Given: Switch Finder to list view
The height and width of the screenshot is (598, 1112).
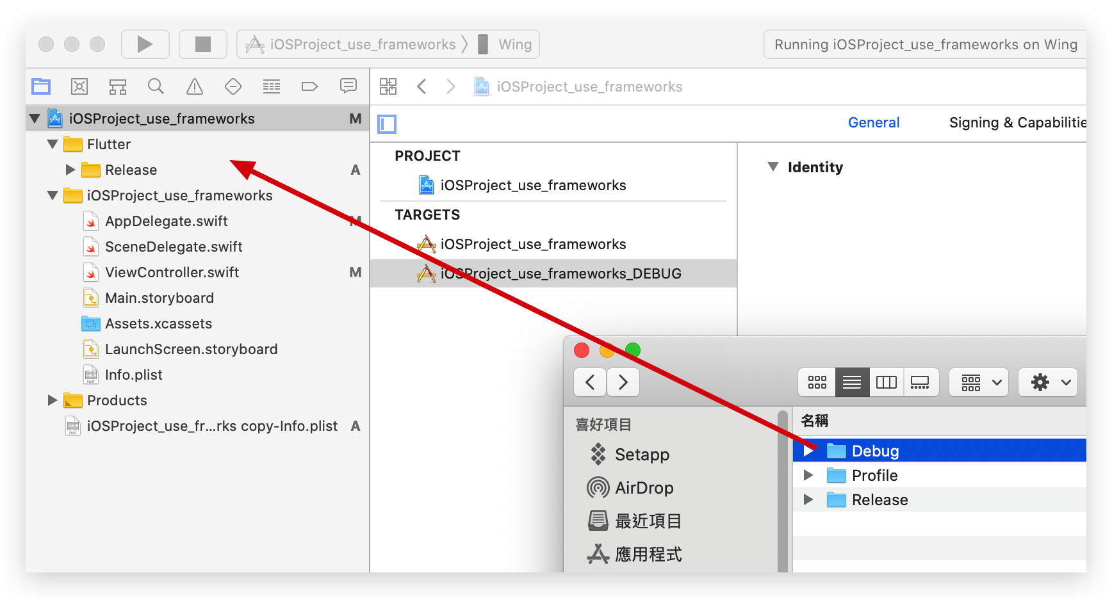Looking at the screenshot, I should [x=852, y=382].
